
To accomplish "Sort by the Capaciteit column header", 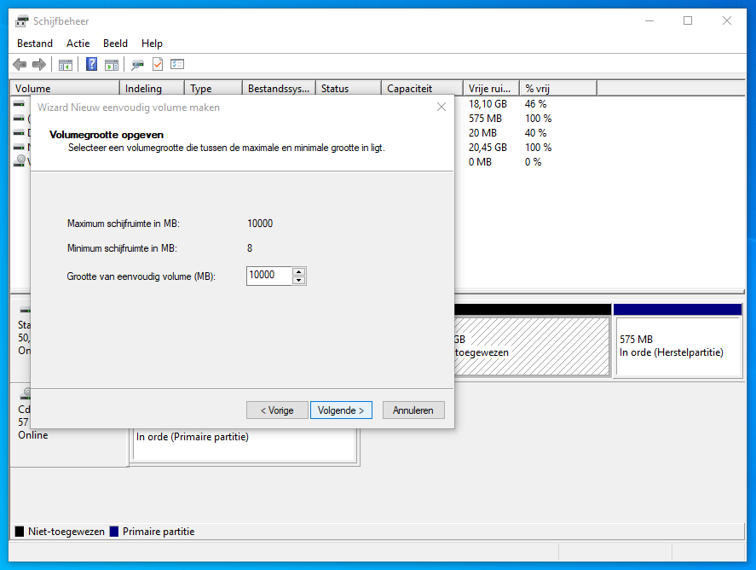I will (409, 89).
